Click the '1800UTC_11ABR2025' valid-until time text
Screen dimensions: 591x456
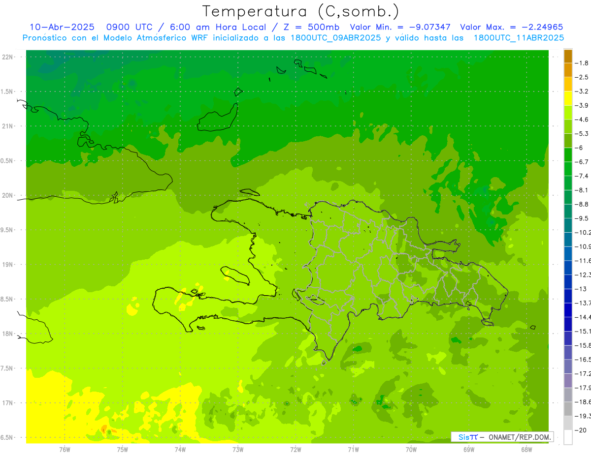pos(519,38)
